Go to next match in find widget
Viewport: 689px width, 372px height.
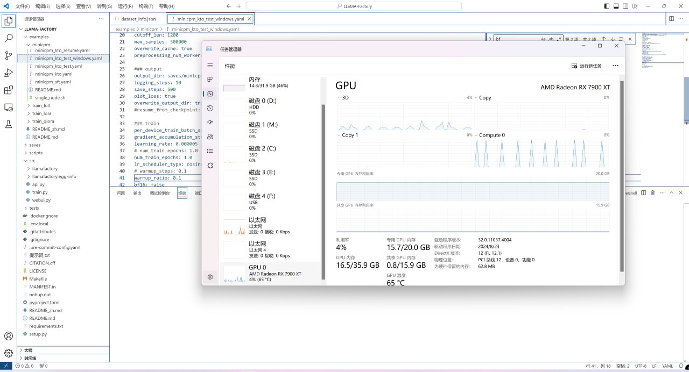tap(613, 39)
